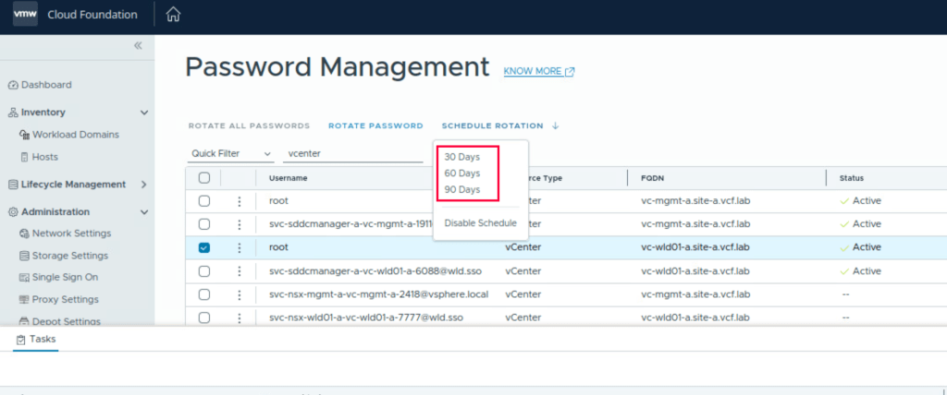The image size is (947, 395).
Task: Open actions menu for selected vc-wld01-a root row
Action: pyautogui.click(x=240, y=248)
